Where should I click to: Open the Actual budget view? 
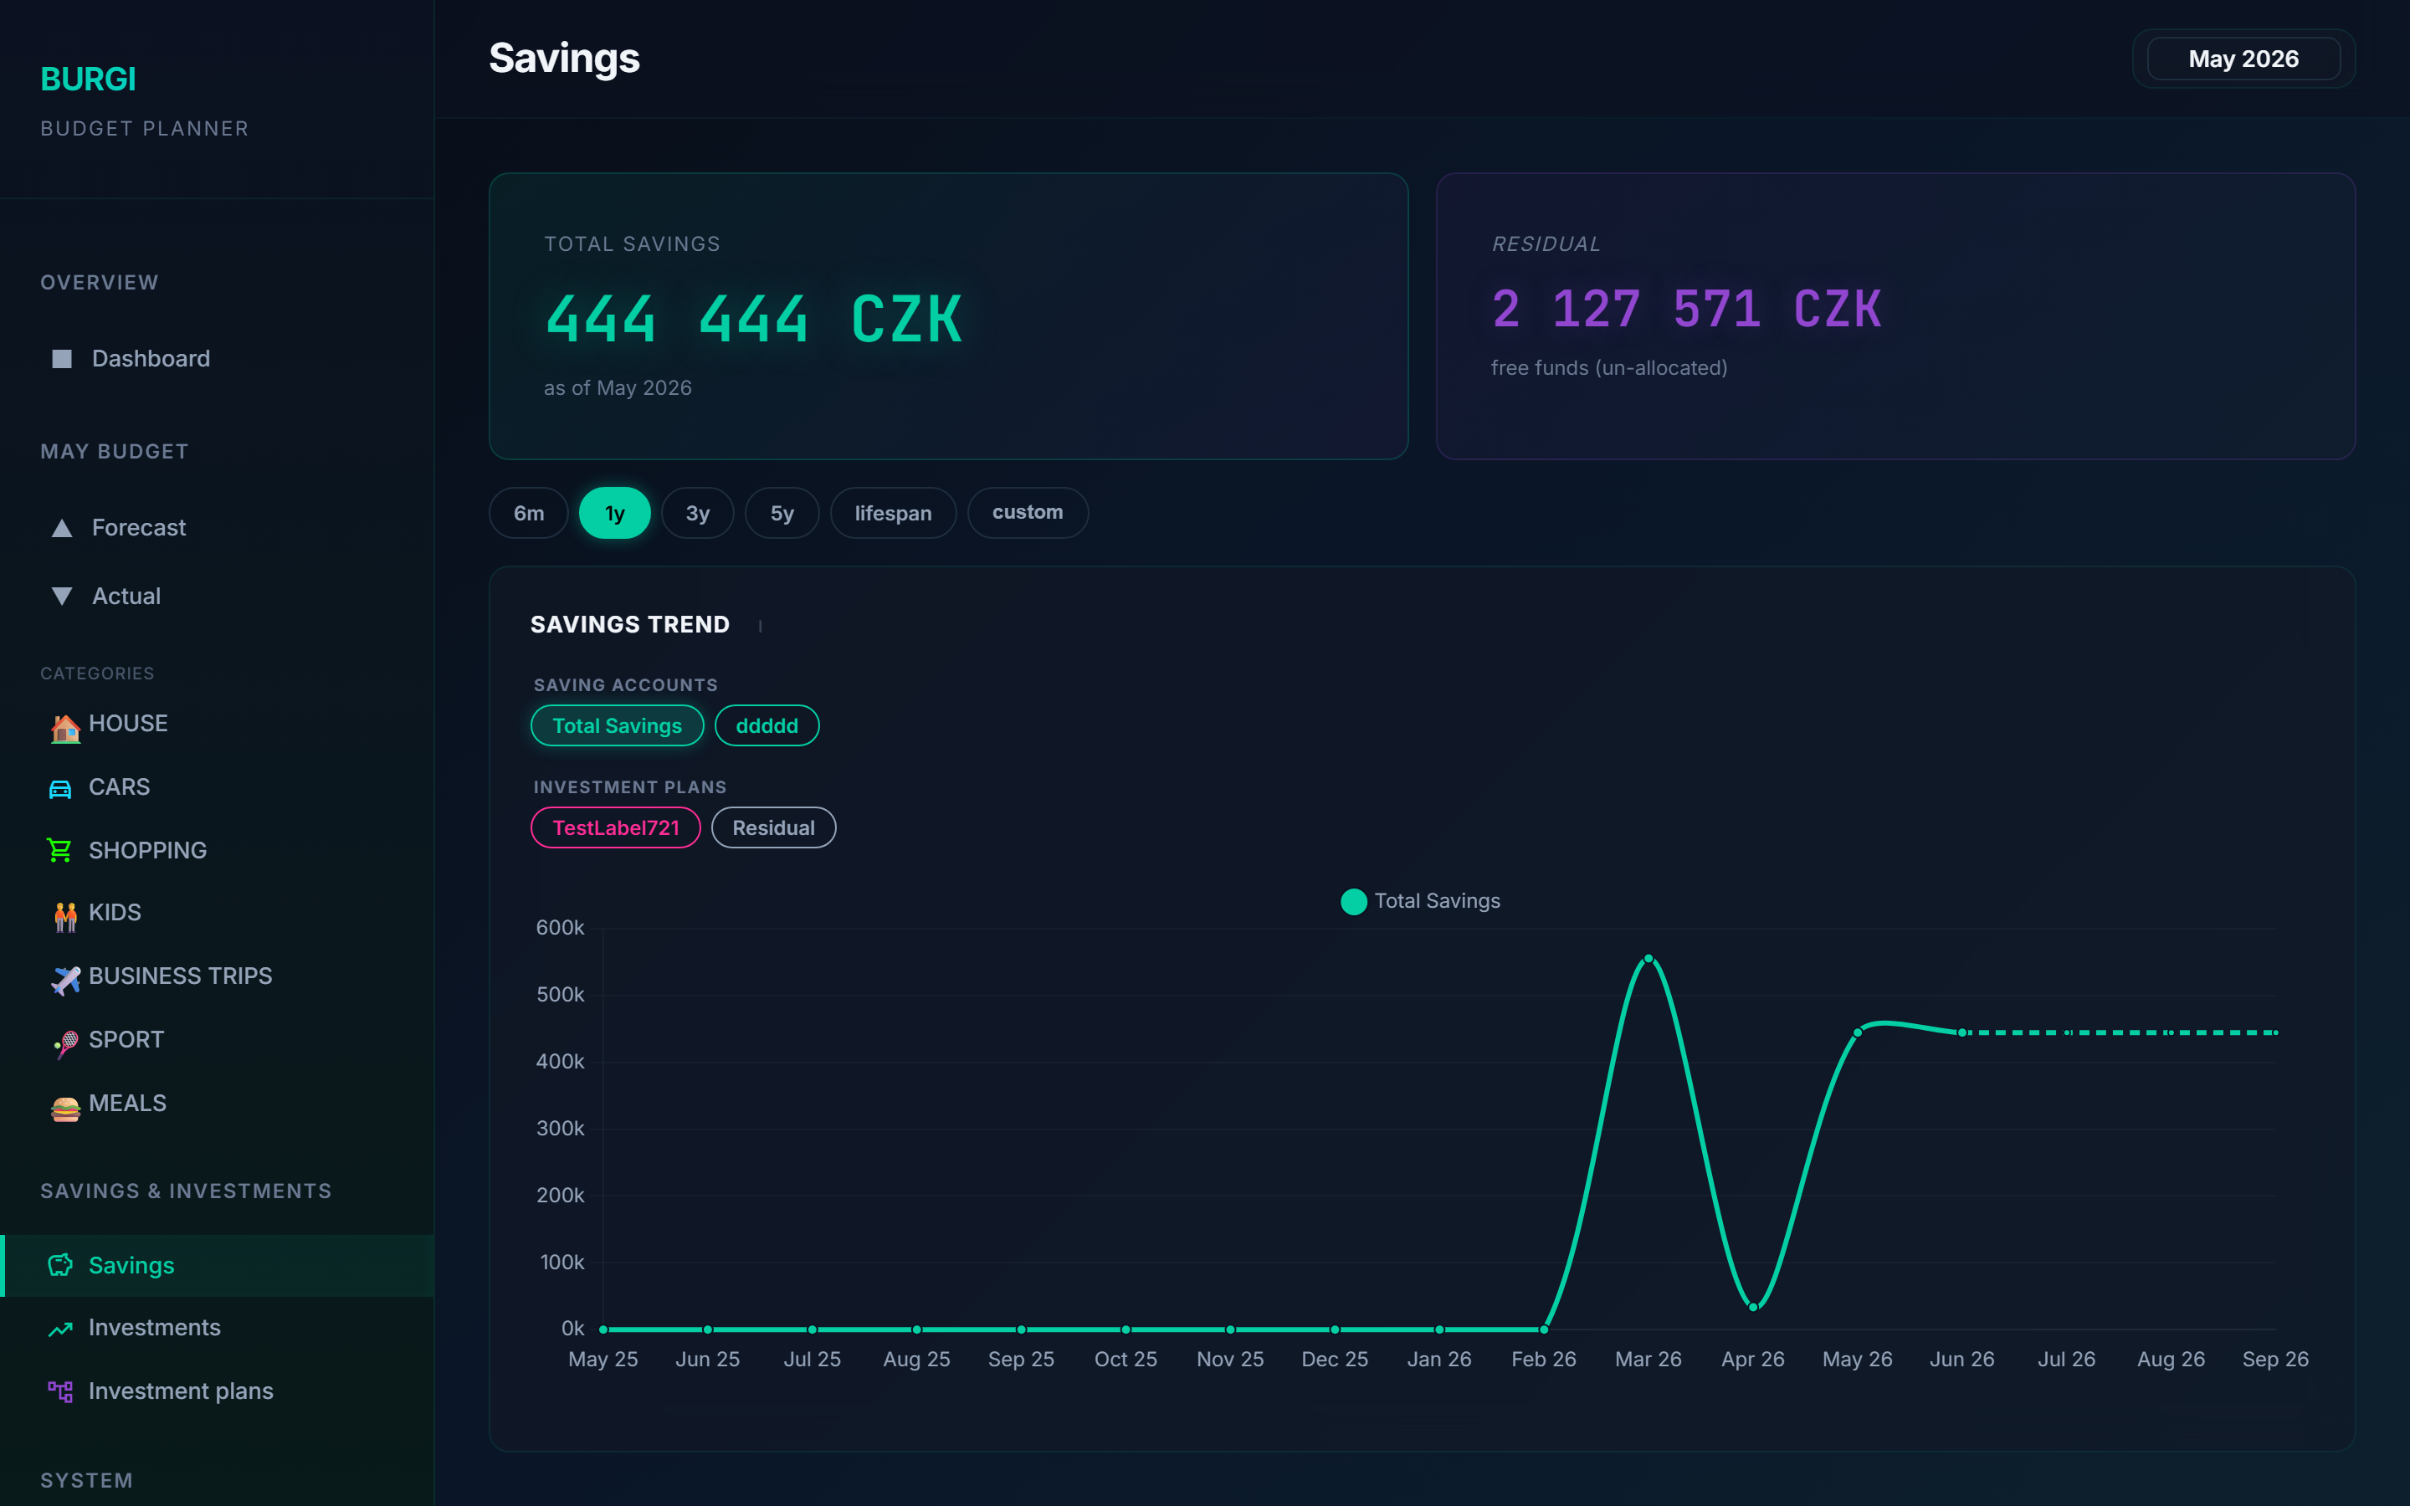point(217,597)
